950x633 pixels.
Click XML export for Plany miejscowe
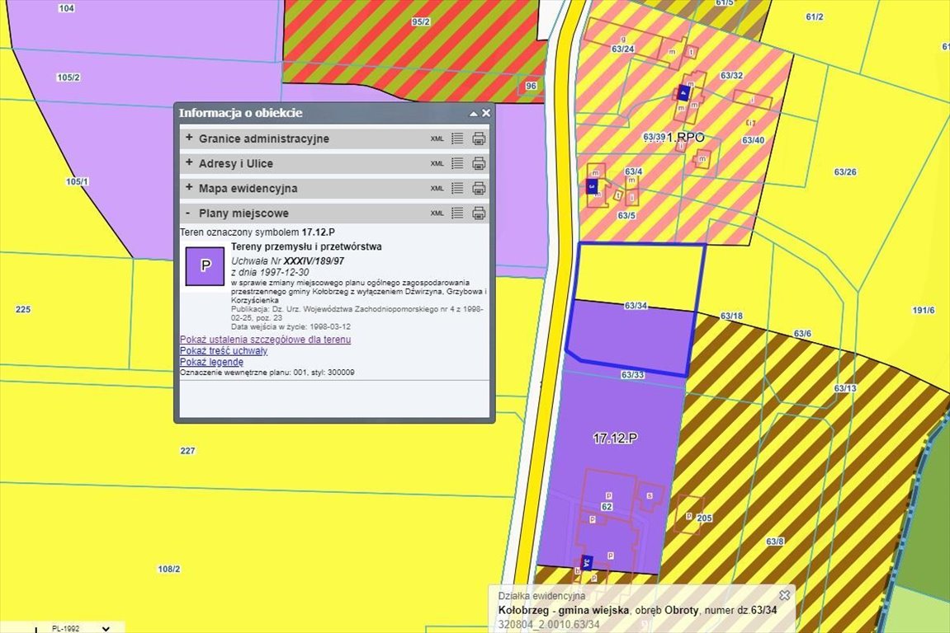coord(437,213)
